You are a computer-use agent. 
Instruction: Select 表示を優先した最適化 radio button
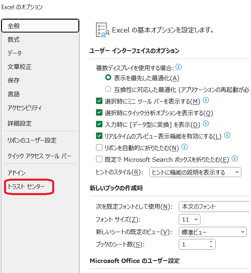pyautogui.click(x=108, y=77)
